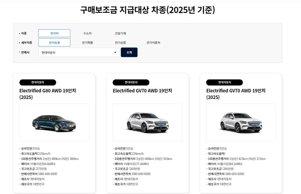The image size is (301, 194).
Task: Open the 판매사 dropdown showing 현대자동차
Action: click(x=79, y=52)
